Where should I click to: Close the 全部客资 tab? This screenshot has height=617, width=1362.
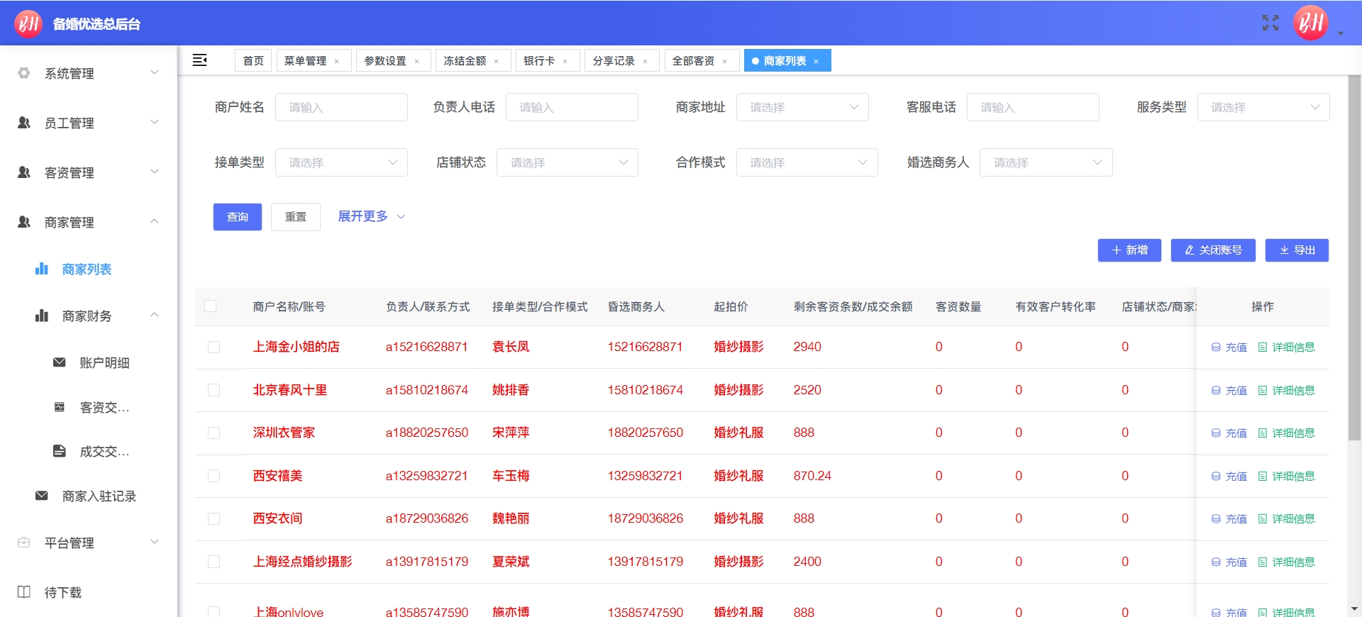[725, 61]
